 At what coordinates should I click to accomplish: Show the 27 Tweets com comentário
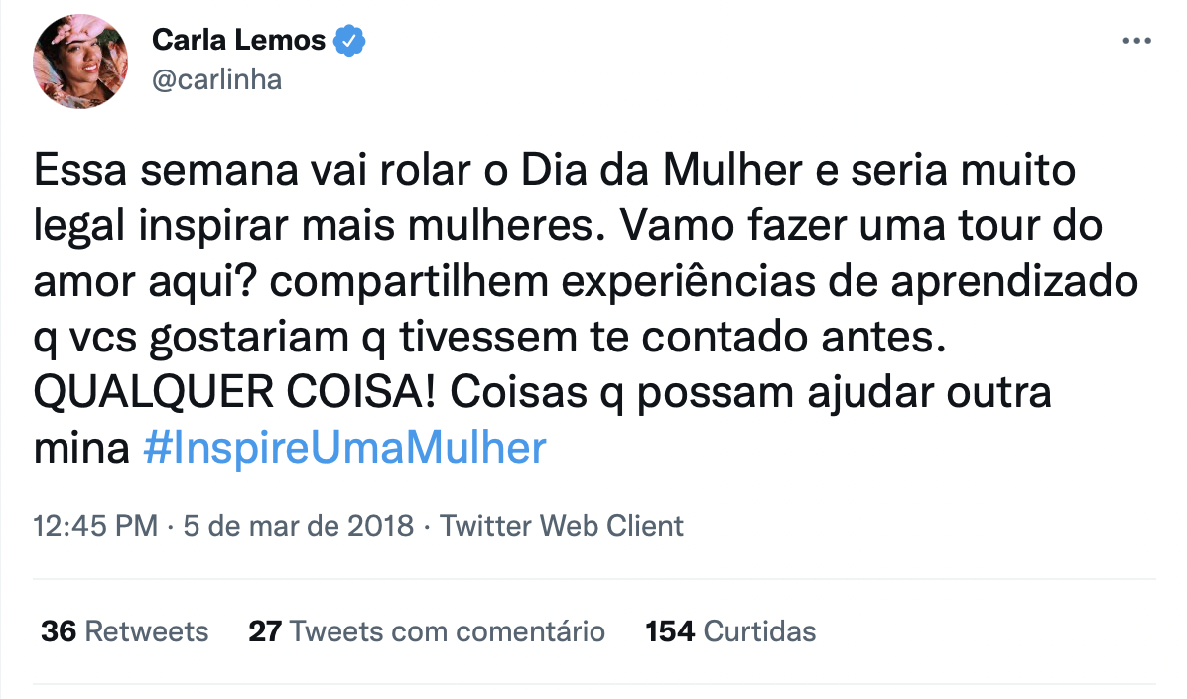[427, 631]
